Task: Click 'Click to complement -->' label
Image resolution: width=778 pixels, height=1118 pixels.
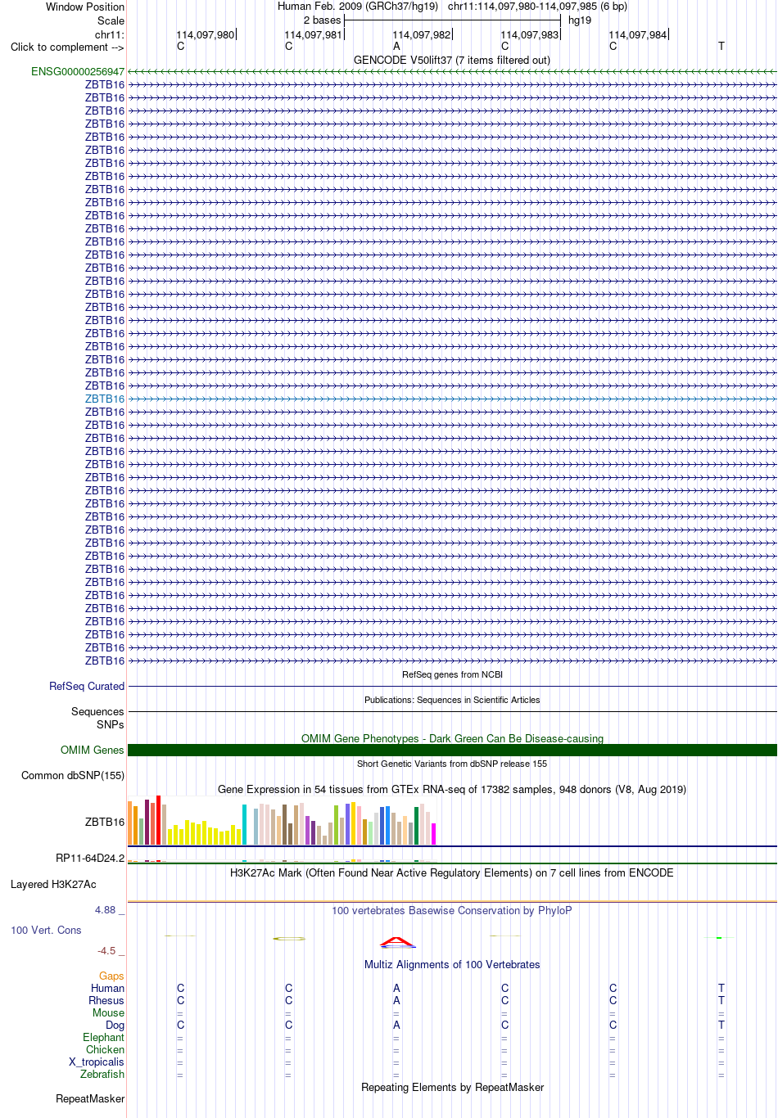Action: pyautogui.click(x=67, y=47)
